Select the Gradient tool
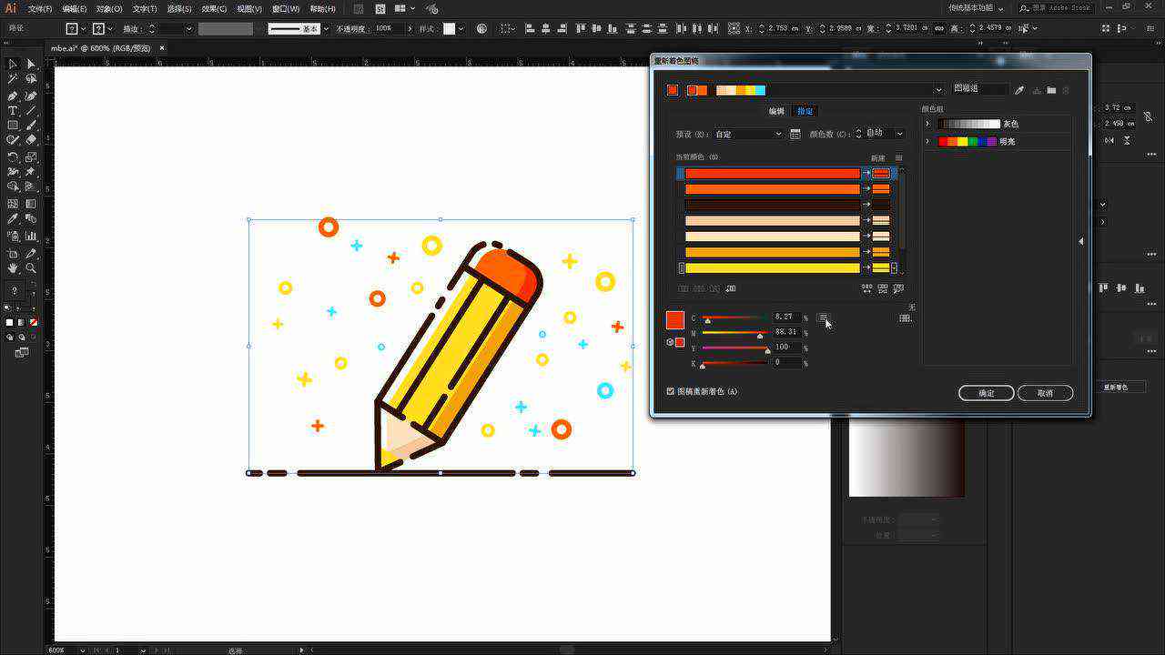Screen dimensions: 1165x655 click(31, 204)
